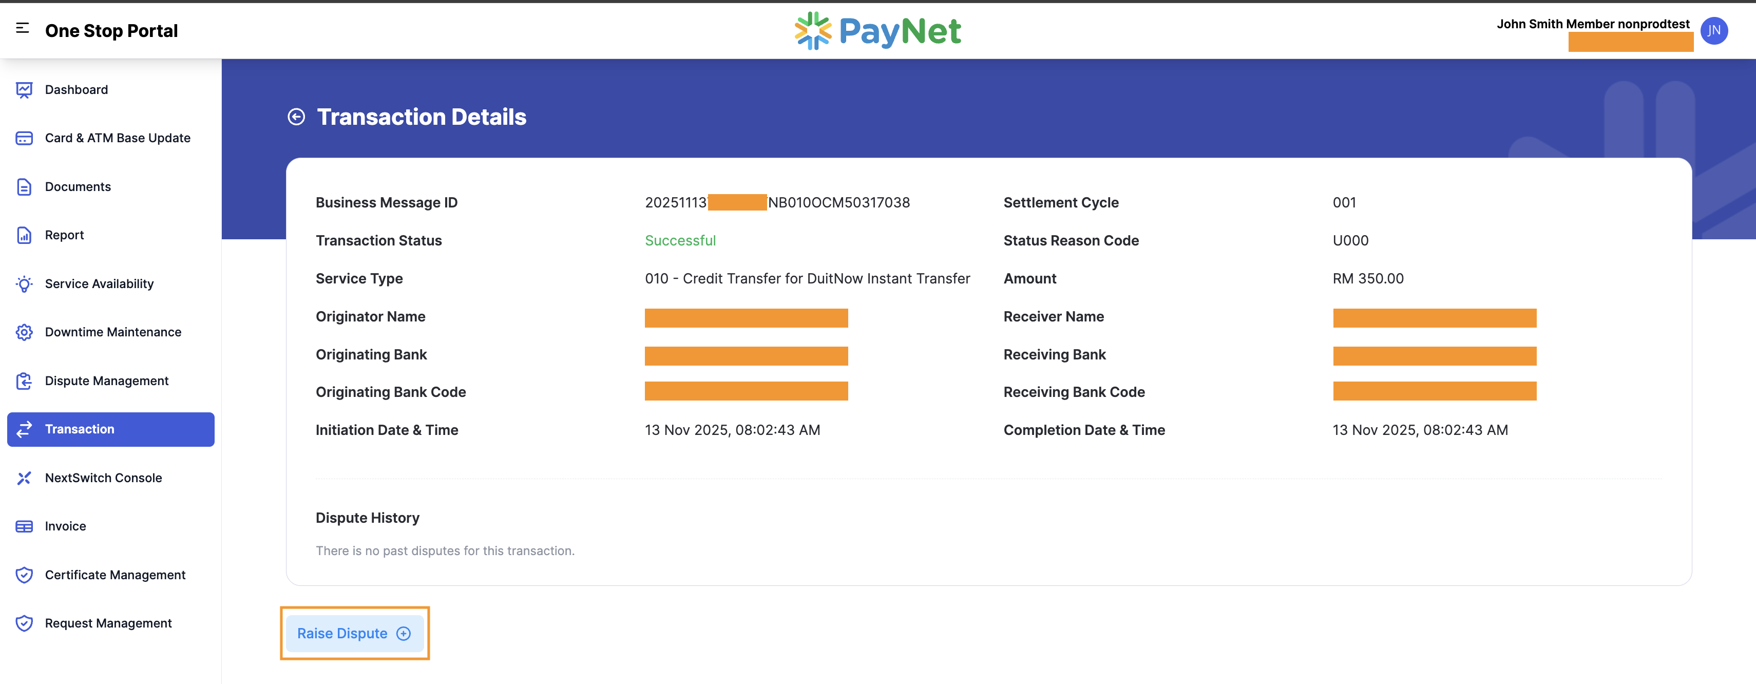
Task: Click the Card & ATM Base Update card icon
Action: 24,139
